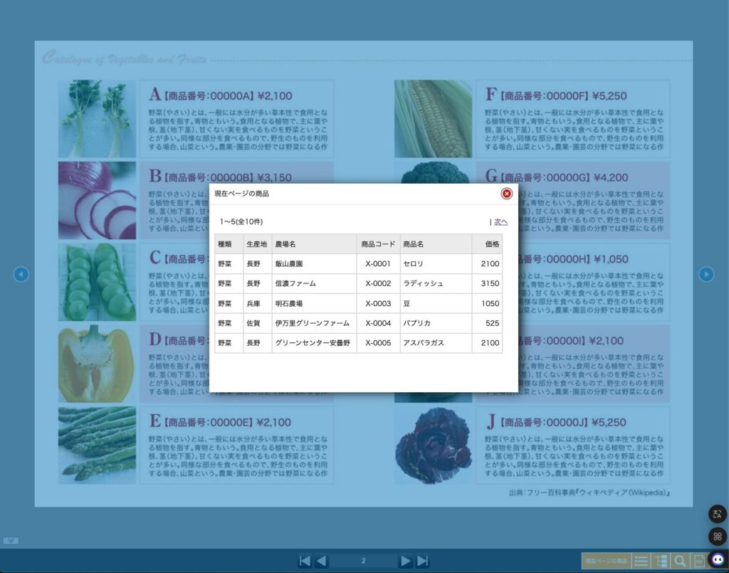The height and width of the screenshot is (573, 729).
Task: Flip to the next page with right arrow circle
Action: point(706,274)
